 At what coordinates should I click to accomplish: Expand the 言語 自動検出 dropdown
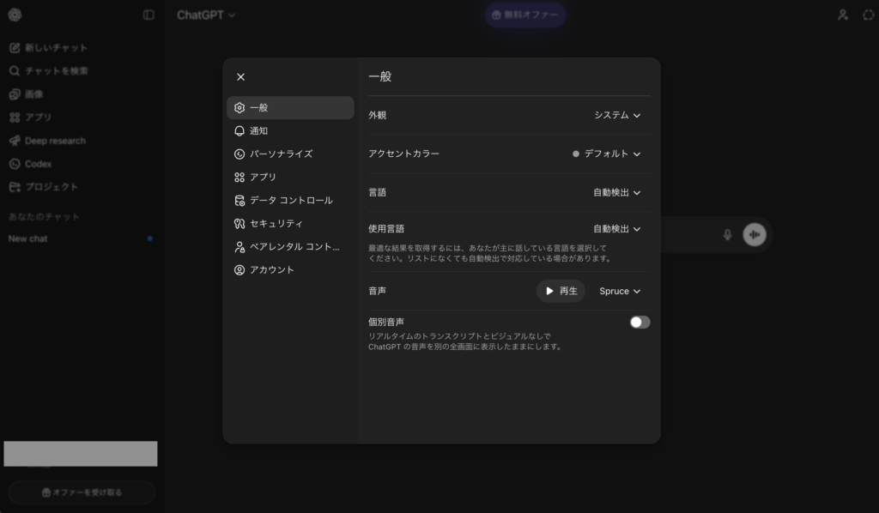point(616,193)
